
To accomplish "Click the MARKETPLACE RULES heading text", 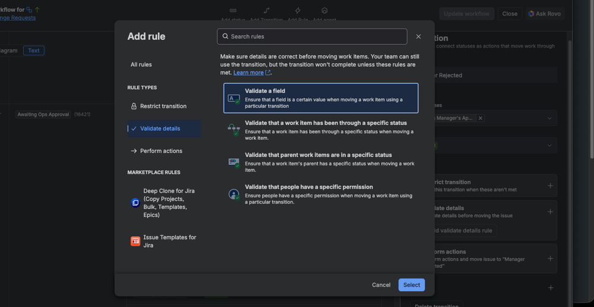I will click(154, 173).
